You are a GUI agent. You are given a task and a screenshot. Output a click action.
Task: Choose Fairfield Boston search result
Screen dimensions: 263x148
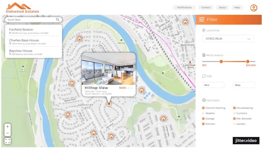point(34,31)
